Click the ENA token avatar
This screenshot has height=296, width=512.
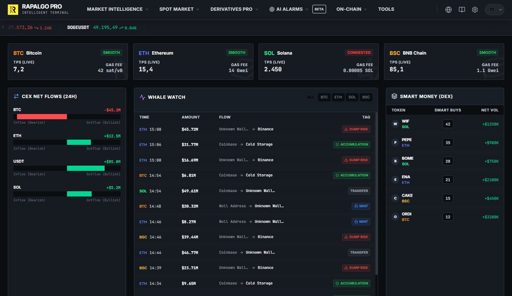pyautogui.click(x=395, y=180)
